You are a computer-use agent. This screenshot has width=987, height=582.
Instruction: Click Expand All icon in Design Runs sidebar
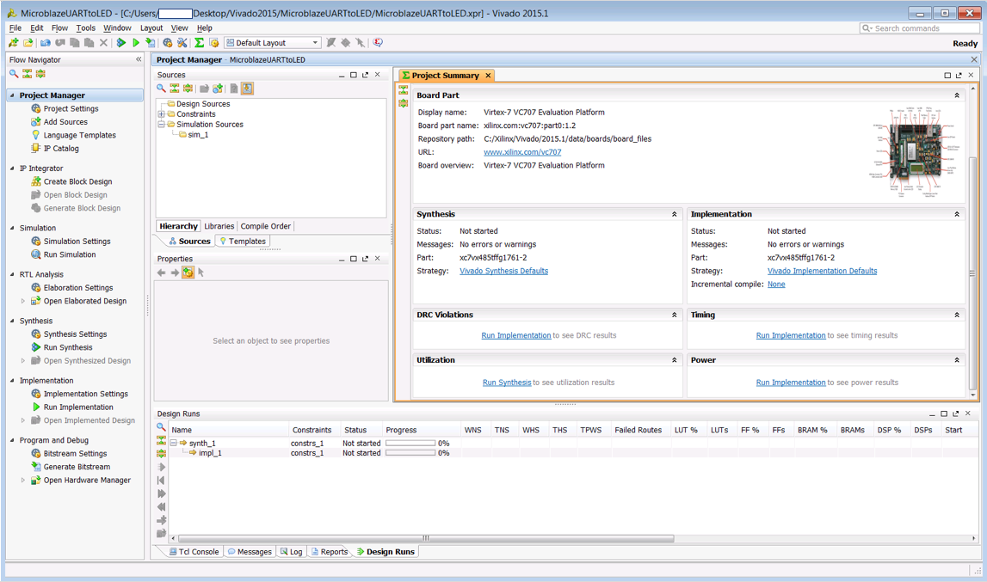tap(161, 454)
